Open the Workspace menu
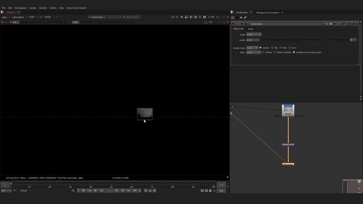 click(20, 8)
